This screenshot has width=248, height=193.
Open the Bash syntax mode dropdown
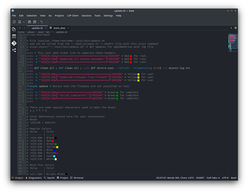pos(234,178)
